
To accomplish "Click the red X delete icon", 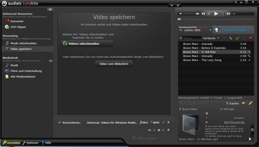I will [251, 38].
